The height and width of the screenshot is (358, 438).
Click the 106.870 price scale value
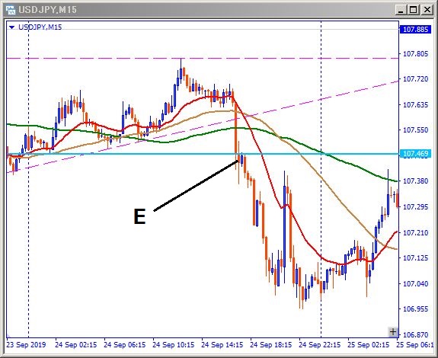point(415,334)
